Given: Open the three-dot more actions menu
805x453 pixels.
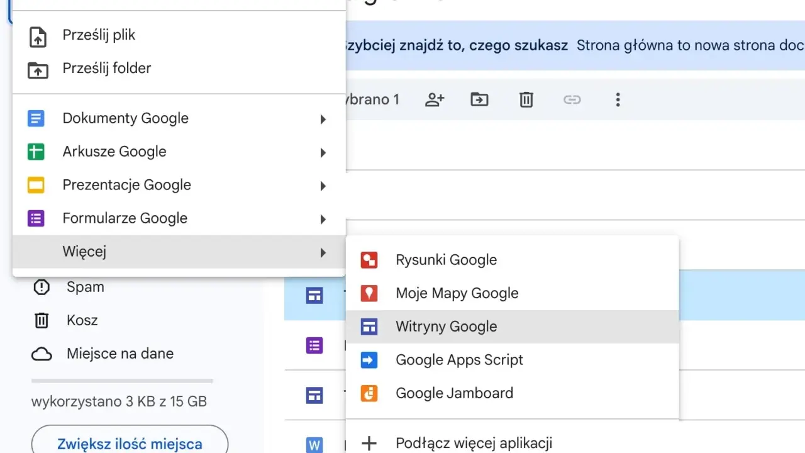Looking at the screenshot, I should pyautogui.click(x=618, y=99).
